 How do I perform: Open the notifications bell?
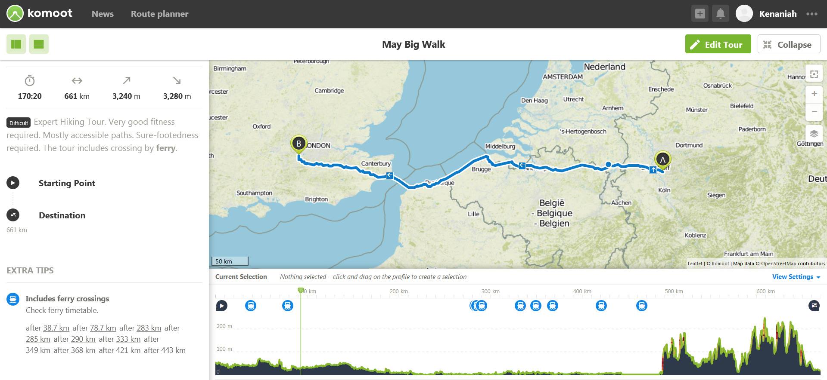tap(720, 14)
